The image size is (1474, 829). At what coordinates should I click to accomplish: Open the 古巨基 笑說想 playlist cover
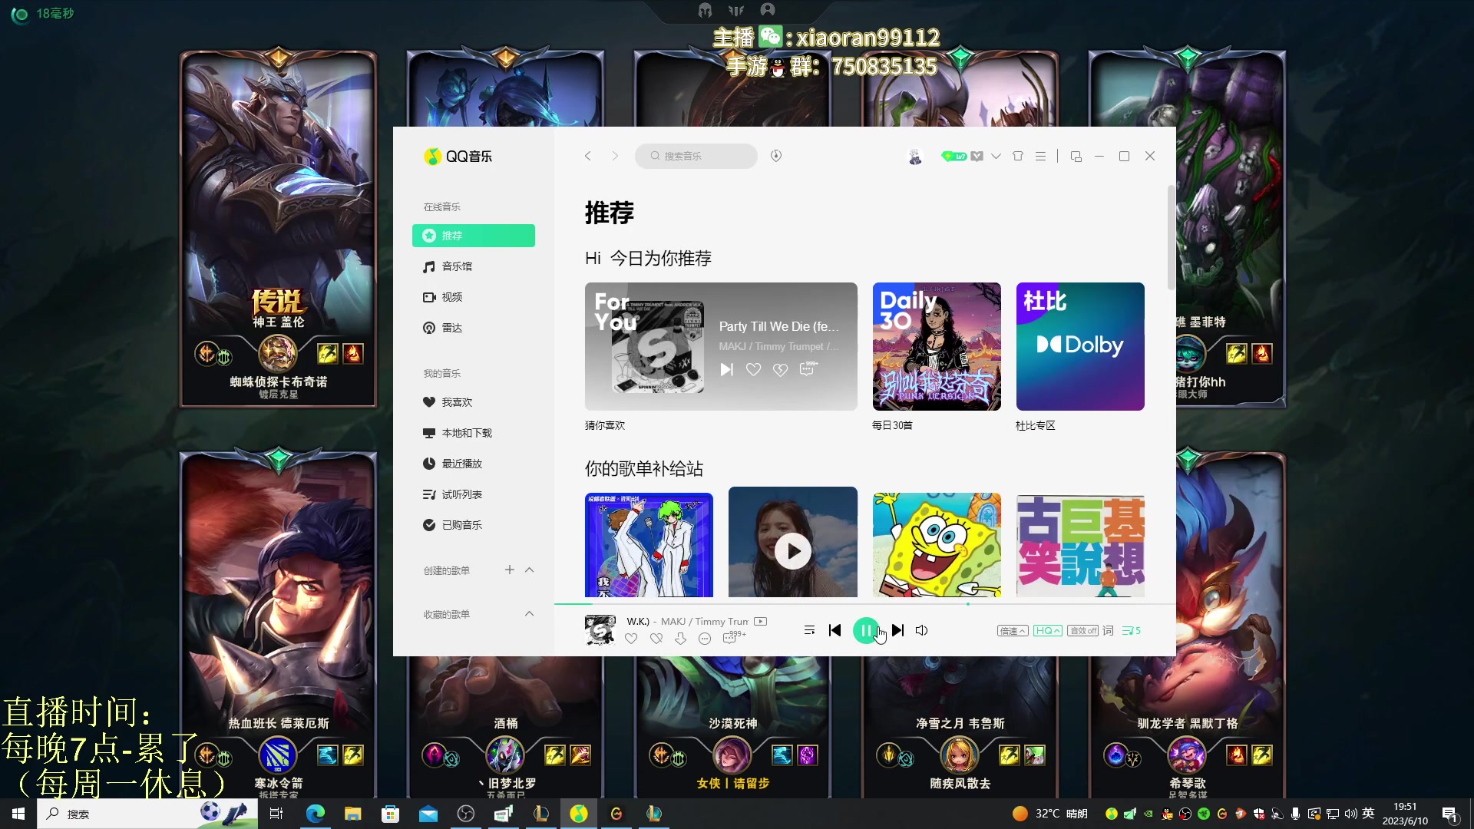1080,545
